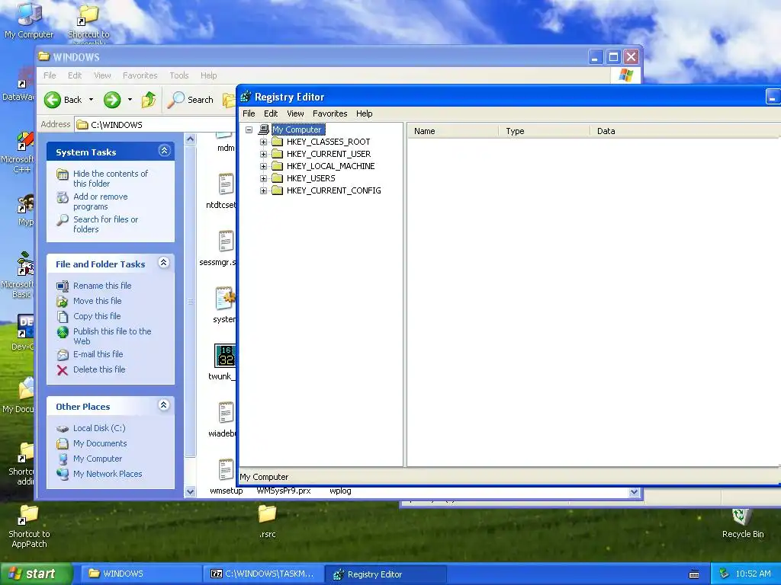Expand the HKEY_USERS registry key
The width and height of the screenshot is (781, 585).
coord(263,178)
